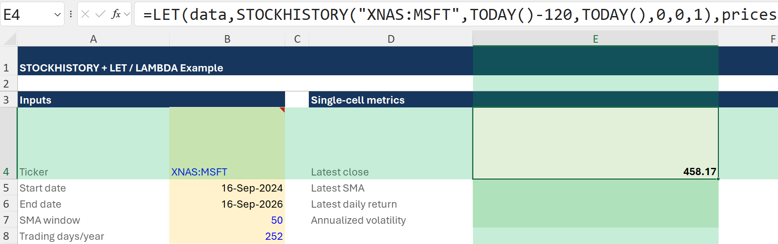Expand the Name Box dropdown arrow
The width and height of the screenshot is (778, 244).
coord(58,15)
